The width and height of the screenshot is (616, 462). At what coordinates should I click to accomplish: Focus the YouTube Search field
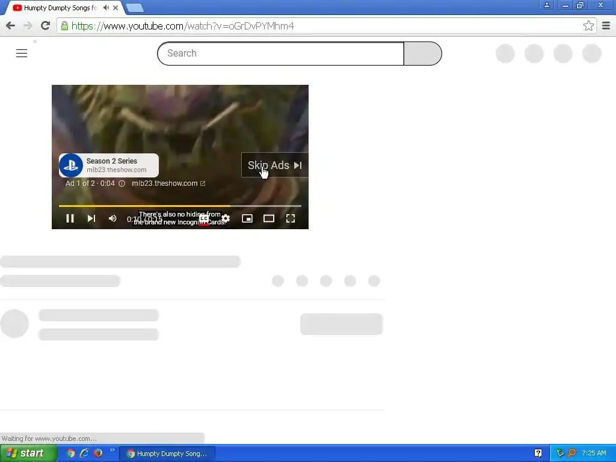coord(280,54)
